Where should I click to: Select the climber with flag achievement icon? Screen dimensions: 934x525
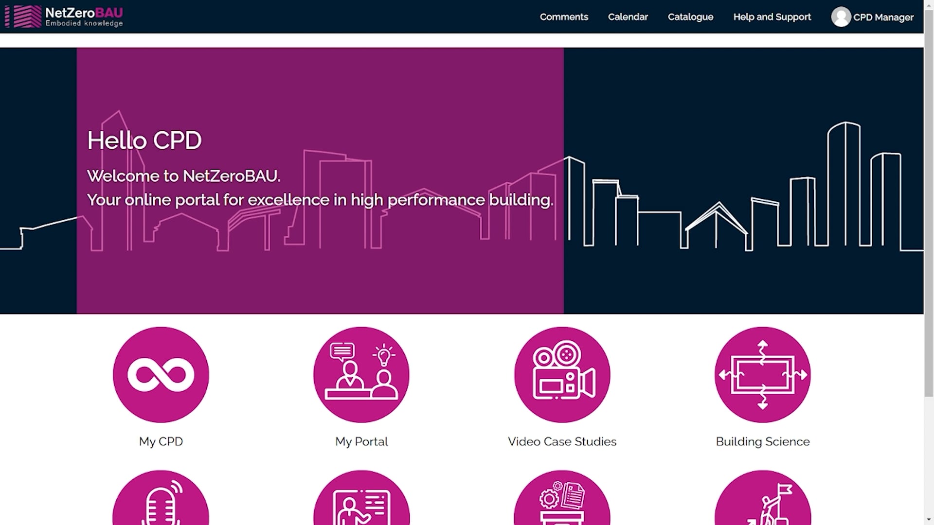tap(762, 508)
